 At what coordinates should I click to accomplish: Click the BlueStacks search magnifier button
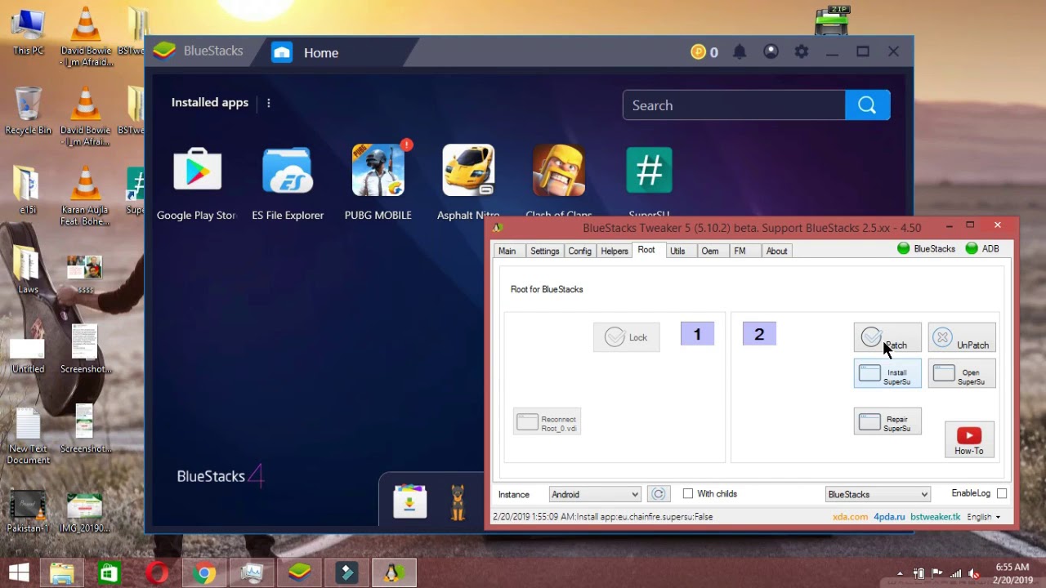coord(867,105)
